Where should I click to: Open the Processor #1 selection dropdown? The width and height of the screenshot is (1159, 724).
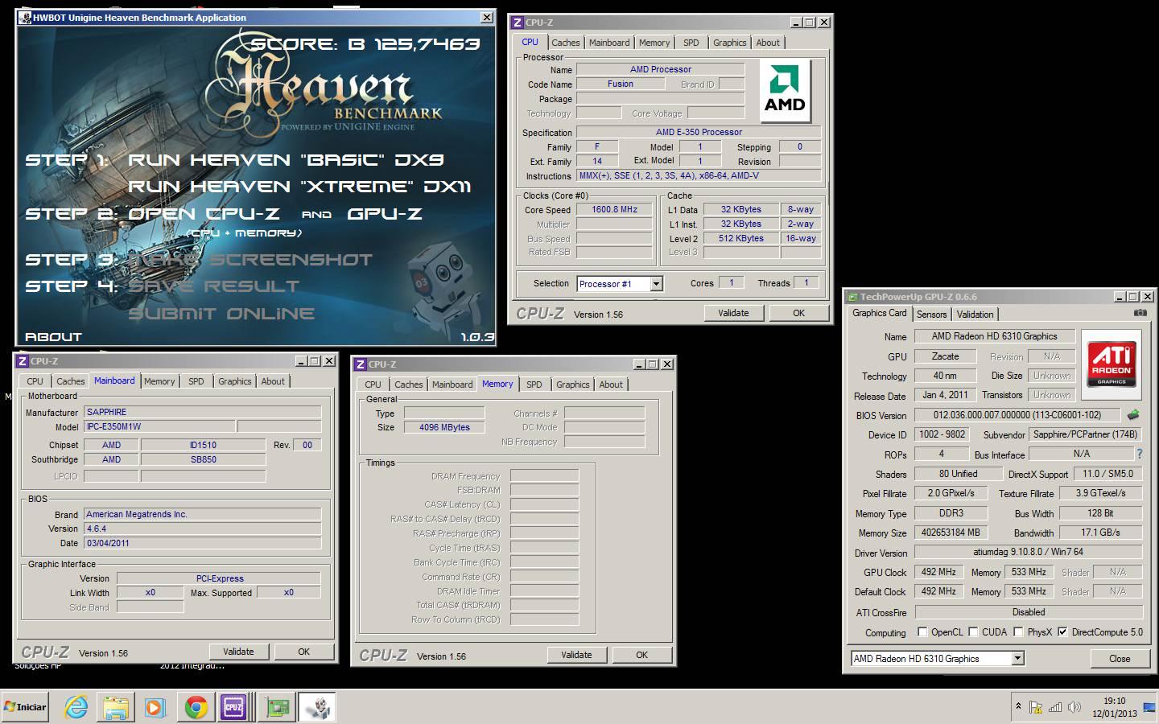656,284
